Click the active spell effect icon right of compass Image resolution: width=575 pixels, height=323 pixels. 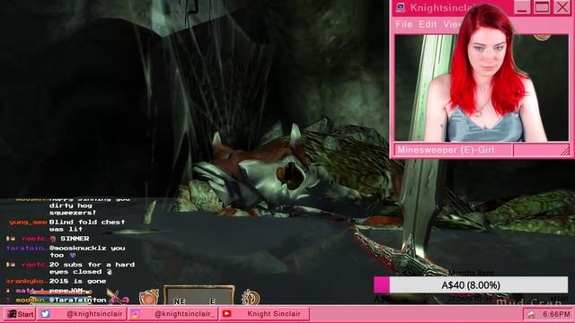[x=251, y=297]
